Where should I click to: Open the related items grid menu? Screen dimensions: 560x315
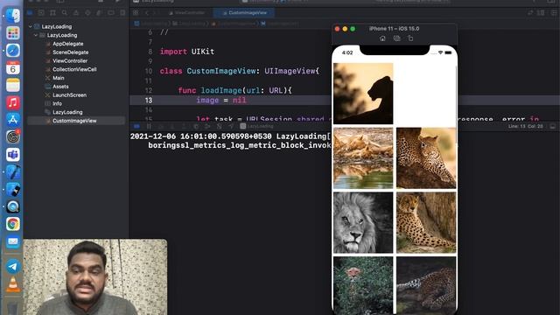136,13
